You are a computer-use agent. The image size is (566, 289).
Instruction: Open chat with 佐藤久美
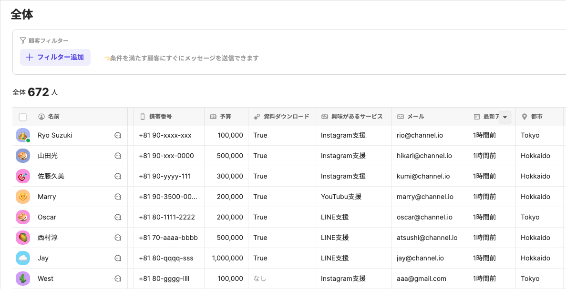pos(118,176)
